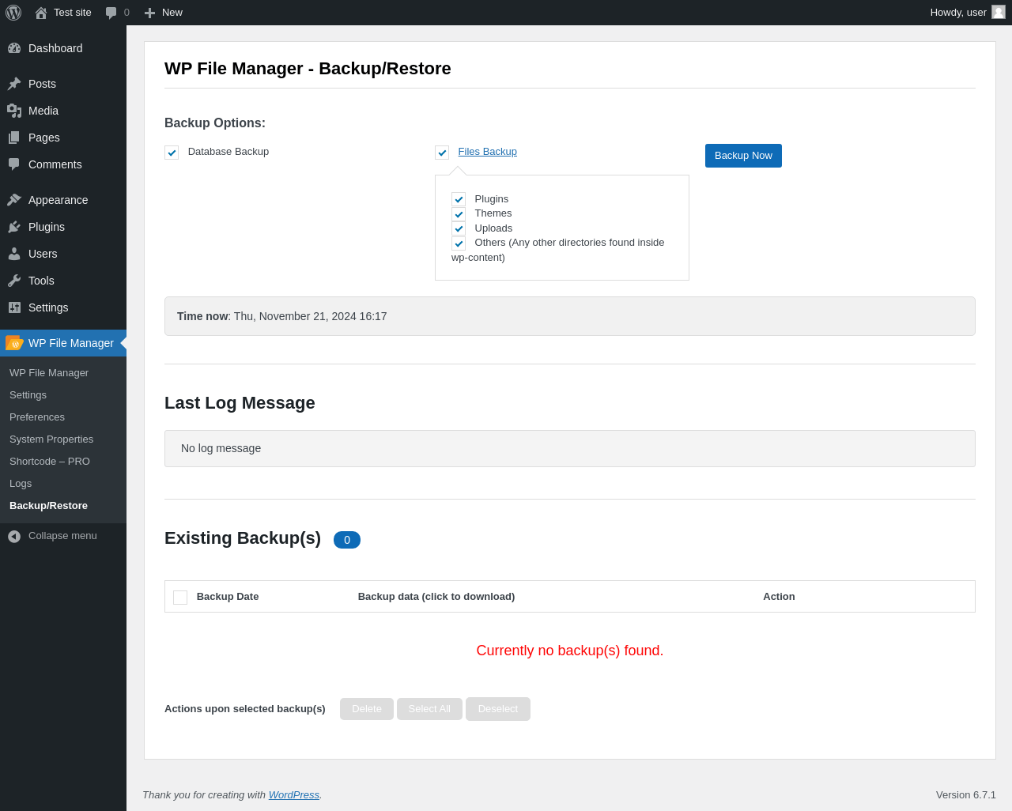Follow the WordPress footer link
Screen dimensions: 1012x811
293,795
